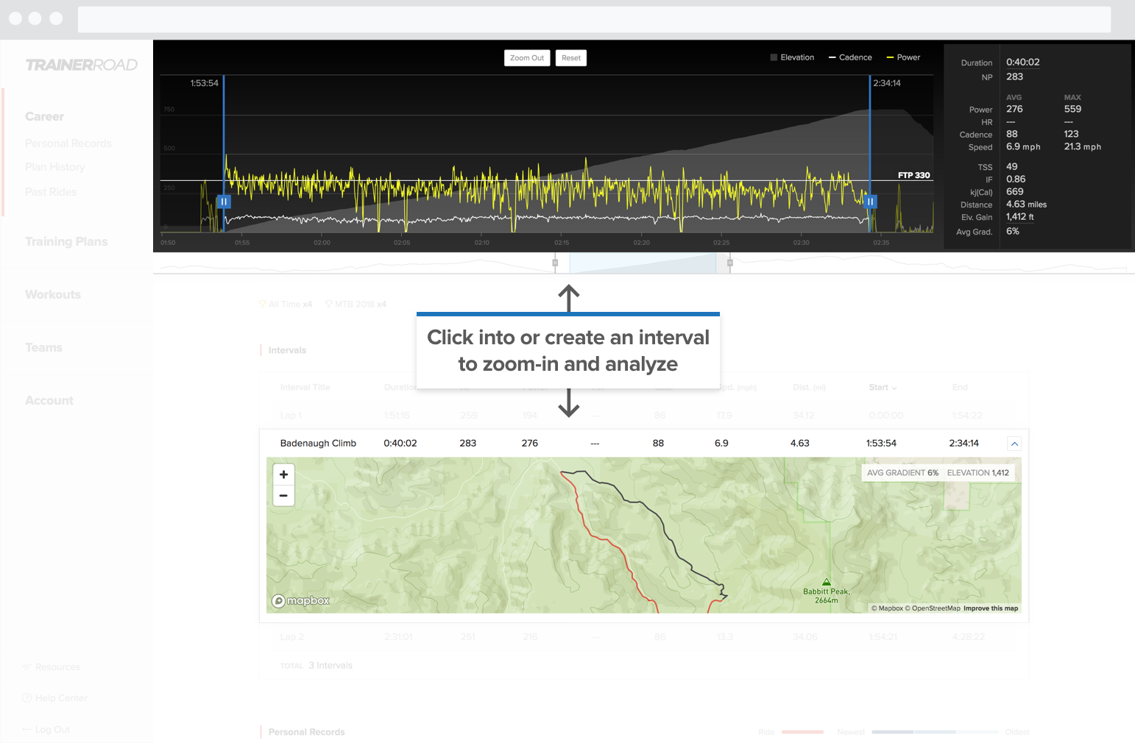Click the All Time x4 badge
The image size is (1135, 743).
286,305
